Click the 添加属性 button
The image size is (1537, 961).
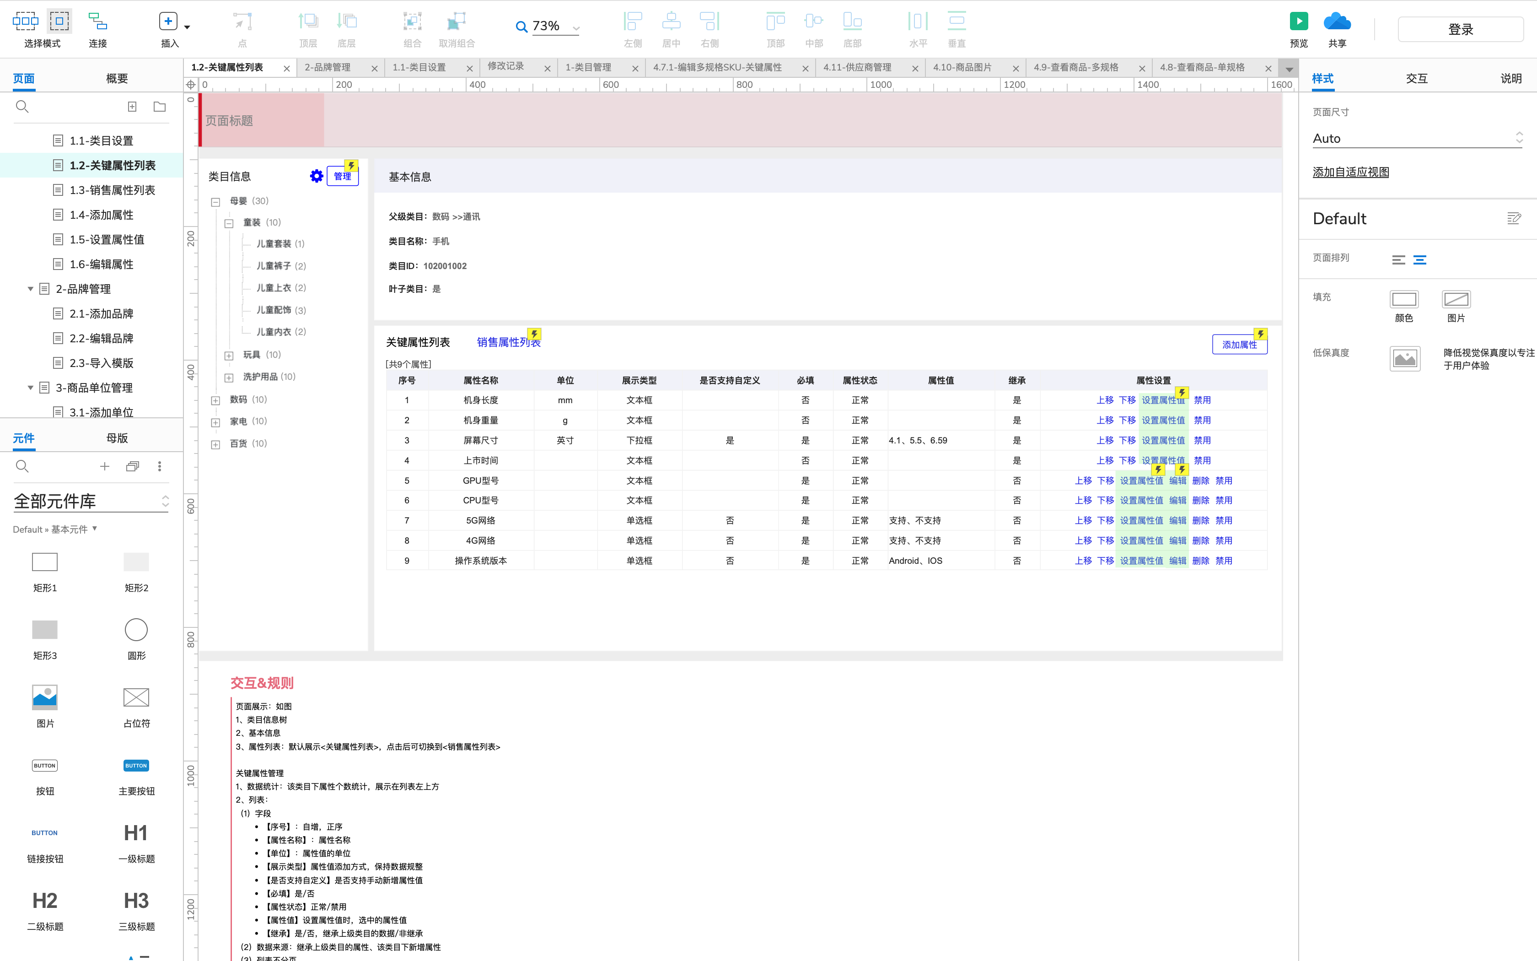1239,344
